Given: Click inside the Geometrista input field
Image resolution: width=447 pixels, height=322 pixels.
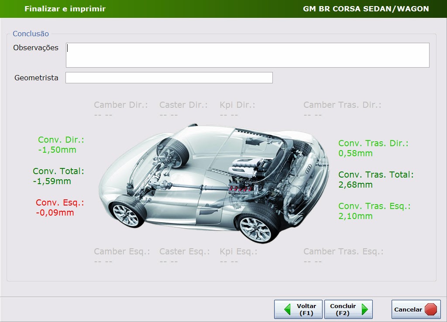Looking at the screenshot, I should pos(169,77).
